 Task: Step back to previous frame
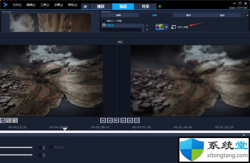click(x=110, y=120)
